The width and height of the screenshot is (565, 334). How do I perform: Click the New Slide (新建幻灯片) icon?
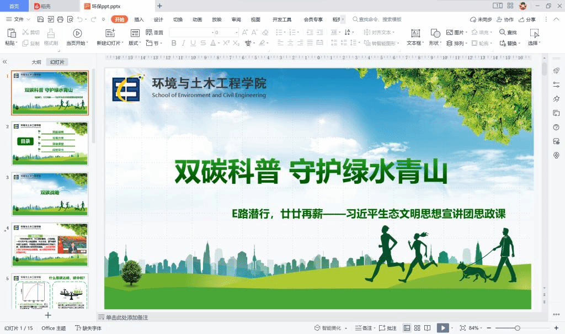(x=108, y=33)
